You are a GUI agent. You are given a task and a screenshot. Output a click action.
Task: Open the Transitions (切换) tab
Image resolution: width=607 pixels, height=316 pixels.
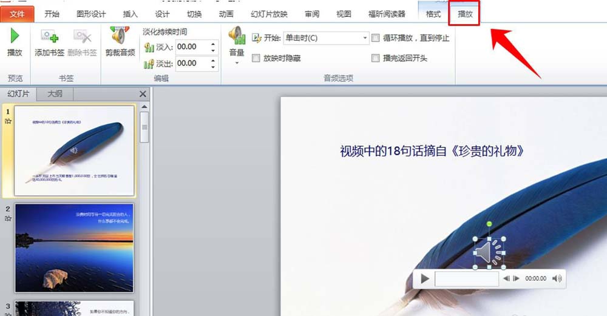coord(194,14)
